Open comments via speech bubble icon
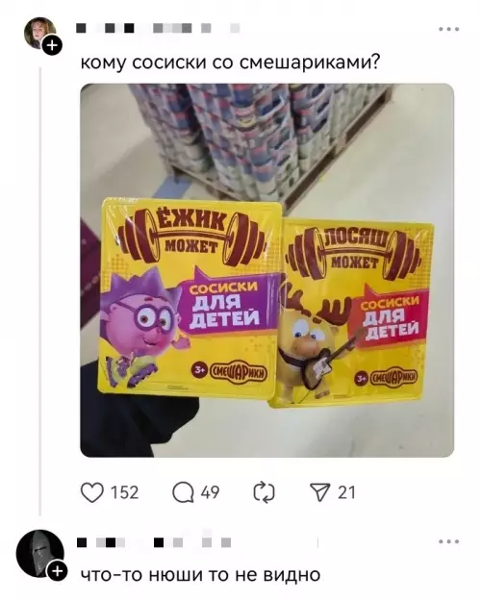 183,492
